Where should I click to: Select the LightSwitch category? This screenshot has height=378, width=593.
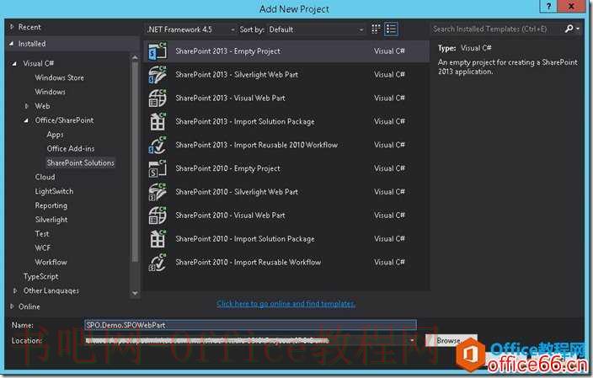pyautogui.click(x=54, y=191)
